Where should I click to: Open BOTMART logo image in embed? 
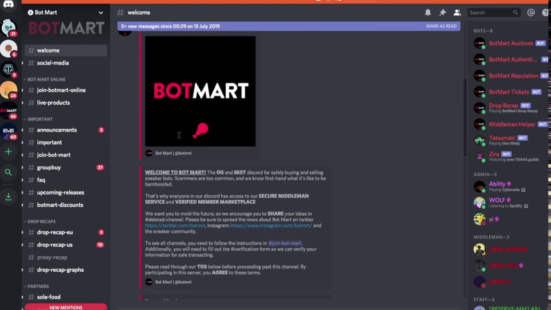[x=200, y=91]
